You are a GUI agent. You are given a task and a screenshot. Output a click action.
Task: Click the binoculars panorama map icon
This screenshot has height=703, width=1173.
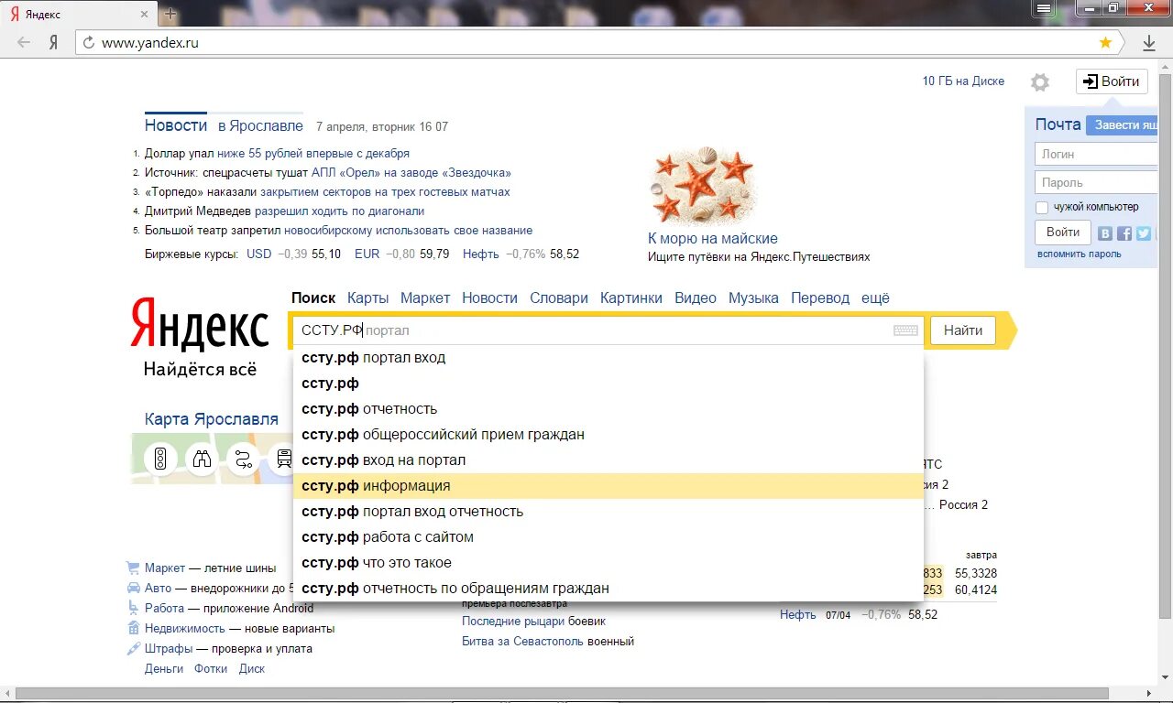[201, 459]
